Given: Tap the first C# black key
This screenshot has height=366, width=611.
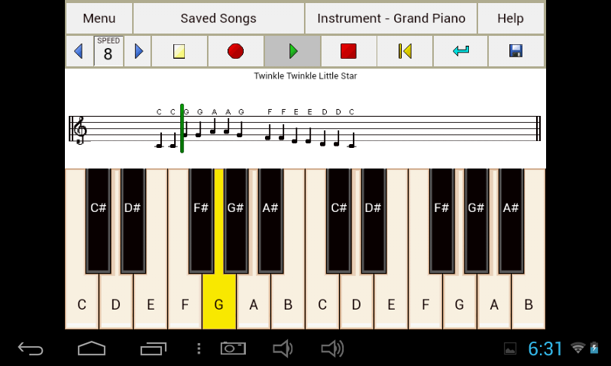Looking at the screenshot, I should coord(99,220).
